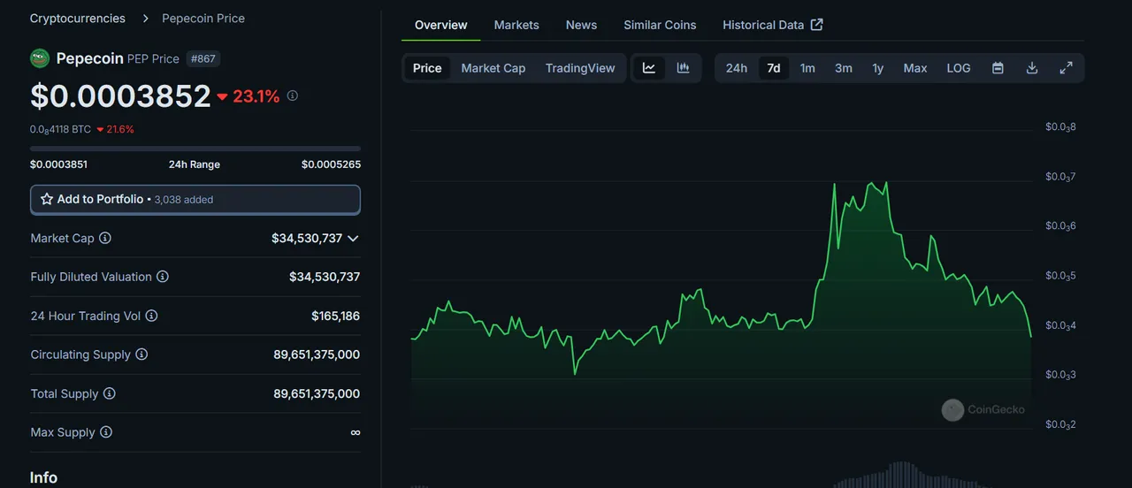This screenshot has width=1132, height=488.
Task: Click the Pepecoin Price breadcrumb
Action: [x=203, y=18]
